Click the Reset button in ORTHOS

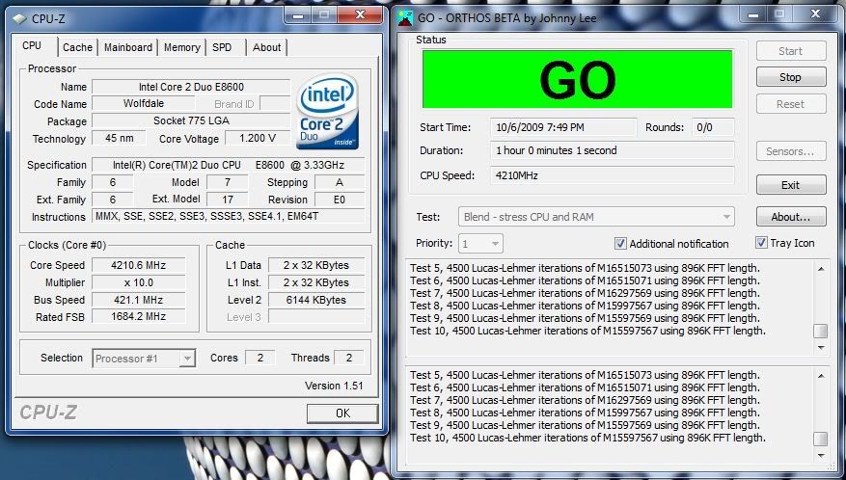coord(790,104)
